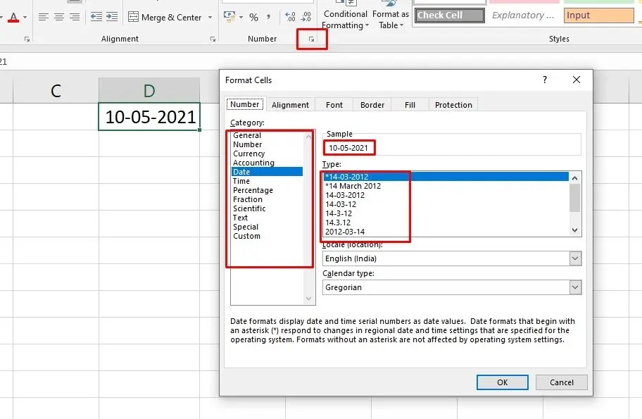Choose 14-3-12 date type
The image size is (642, 419).
pyautogui.click(x=446, y=213)
